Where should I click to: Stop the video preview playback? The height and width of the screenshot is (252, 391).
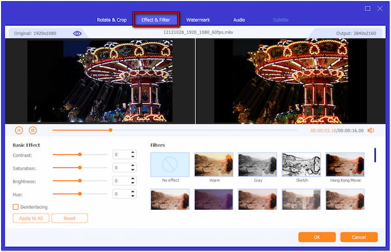coord(33,130)
